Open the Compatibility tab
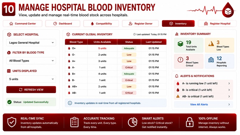Image resolution: width=240 pixels, height=135 pixels. pyautogui.click(x=101, y=23)
